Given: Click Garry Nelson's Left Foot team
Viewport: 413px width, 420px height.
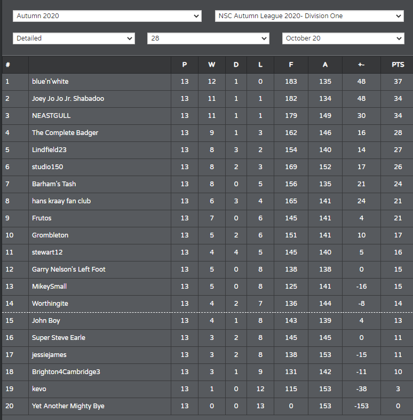Looking at the screenshot, I should pos(68,269).
